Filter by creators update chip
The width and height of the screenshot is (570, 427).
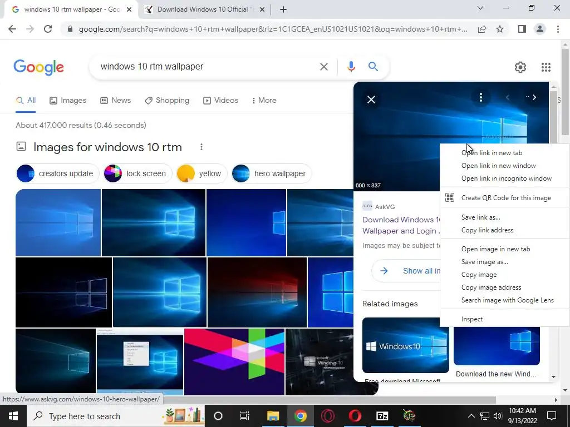point(57,173)
